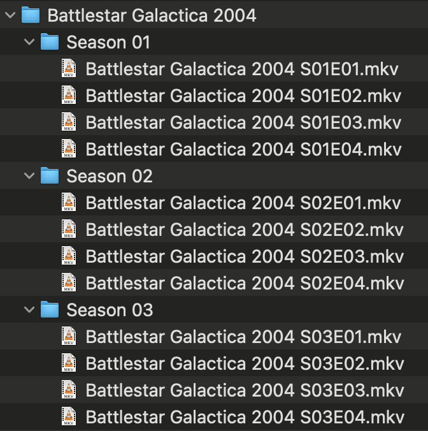
Task: Click the MKV icon of S02E04.mkv
Action: click(69, 282)
